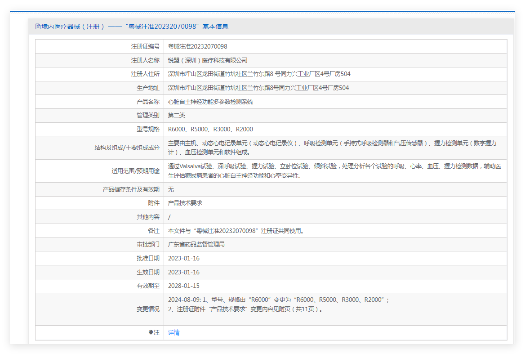Click the 生产地址 address text
This screenshot has height=354, width=525.
[258, 88]
